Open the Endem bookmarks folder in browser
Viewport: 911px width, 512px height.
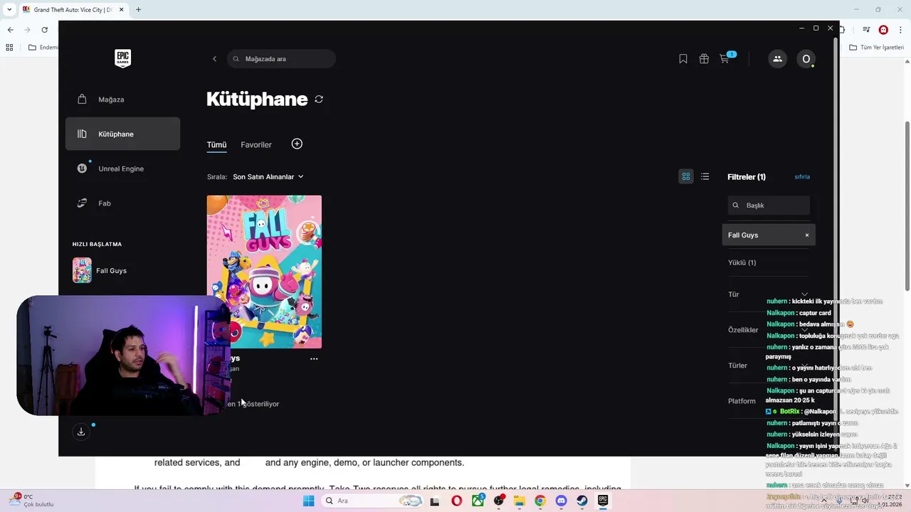pyautogui.click(x=44, y=48)
